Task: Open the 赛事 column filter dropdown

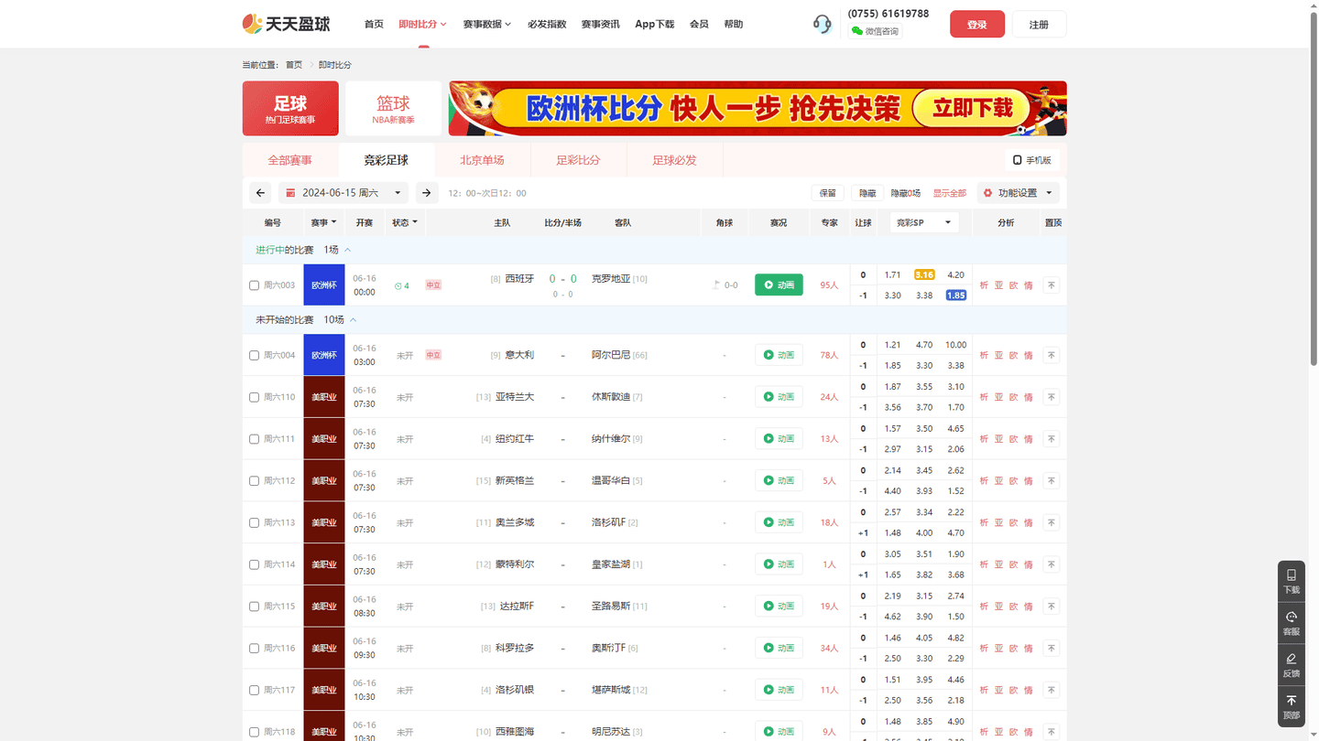Action: point(323,222)
